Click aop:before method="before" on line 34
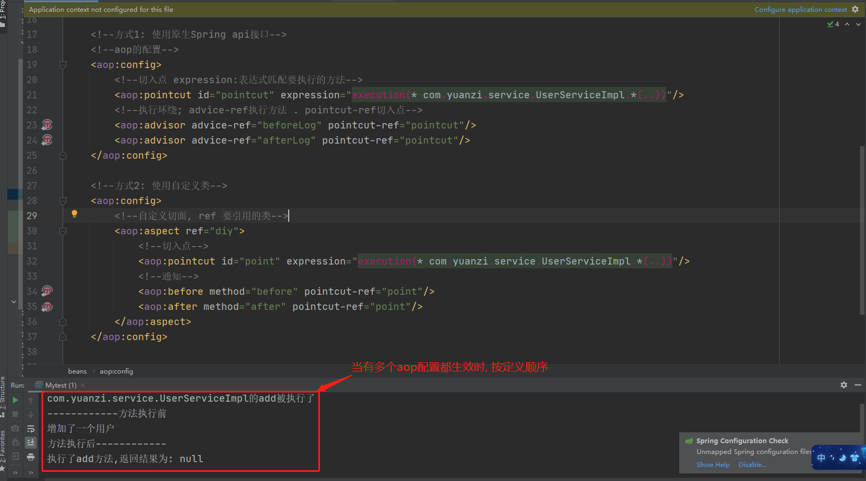The height and width of the screenshot is (481, 866). [218, 292]
